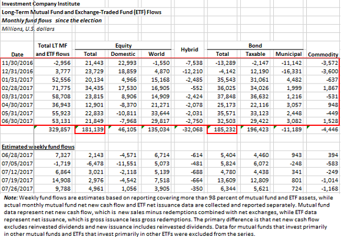The width and height of the screenshot is (341, 237).
Task: Select the Equity Total sum cell 181,139
Action: [90, 129]
